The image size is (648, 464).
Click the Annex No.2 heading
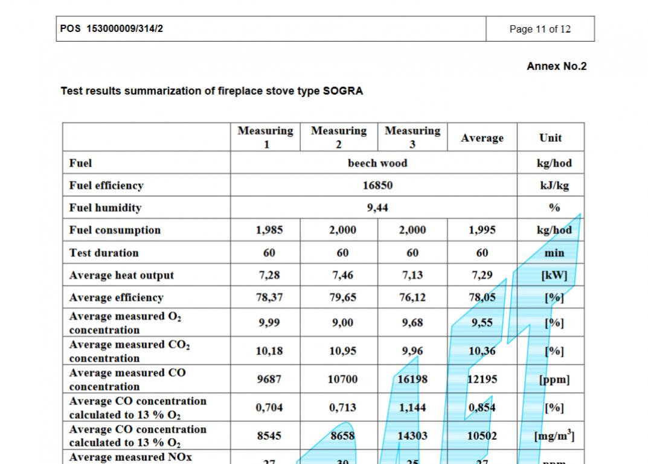[556, 66]
